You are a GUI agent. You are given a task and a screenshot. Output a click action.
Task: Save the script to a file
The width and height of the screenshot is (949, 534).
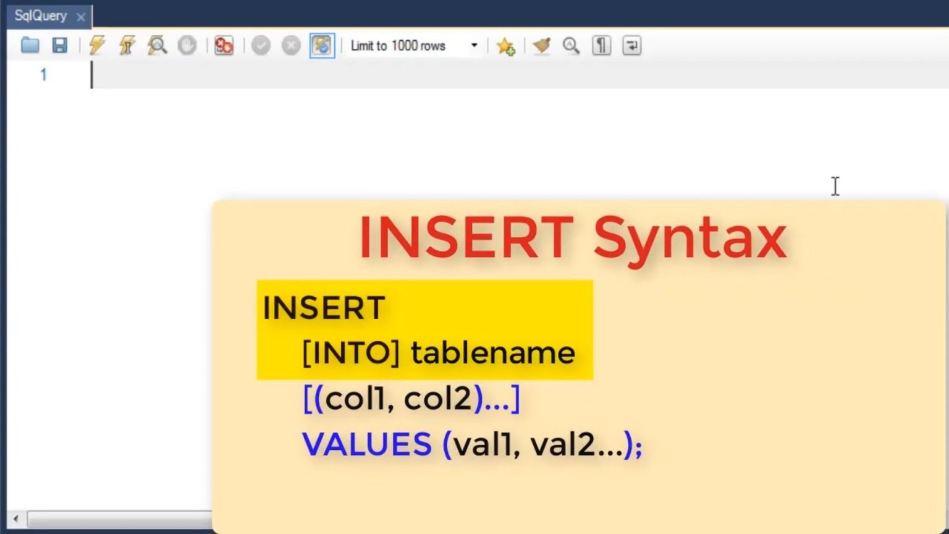(59, 45)
